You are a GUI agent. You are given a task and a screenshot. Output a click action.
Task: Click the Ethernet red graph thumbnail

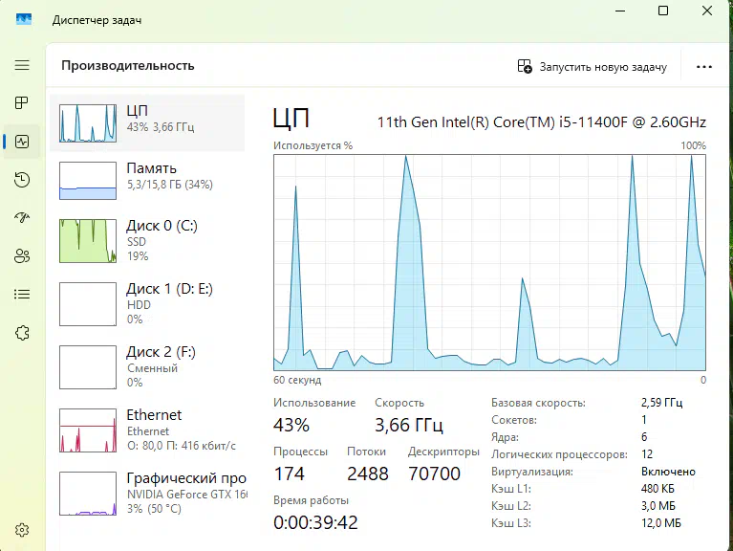point(88,430)
